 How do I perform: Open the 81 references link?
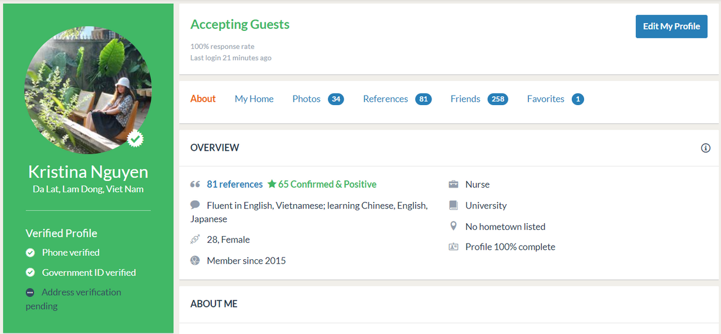[235, 184]
